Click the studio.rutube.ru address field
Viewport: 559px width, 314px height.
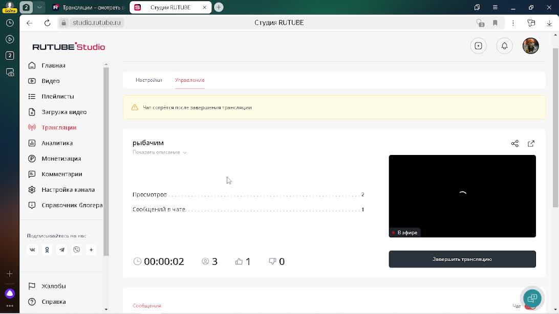pyautogui.click(x=97, y=23)
